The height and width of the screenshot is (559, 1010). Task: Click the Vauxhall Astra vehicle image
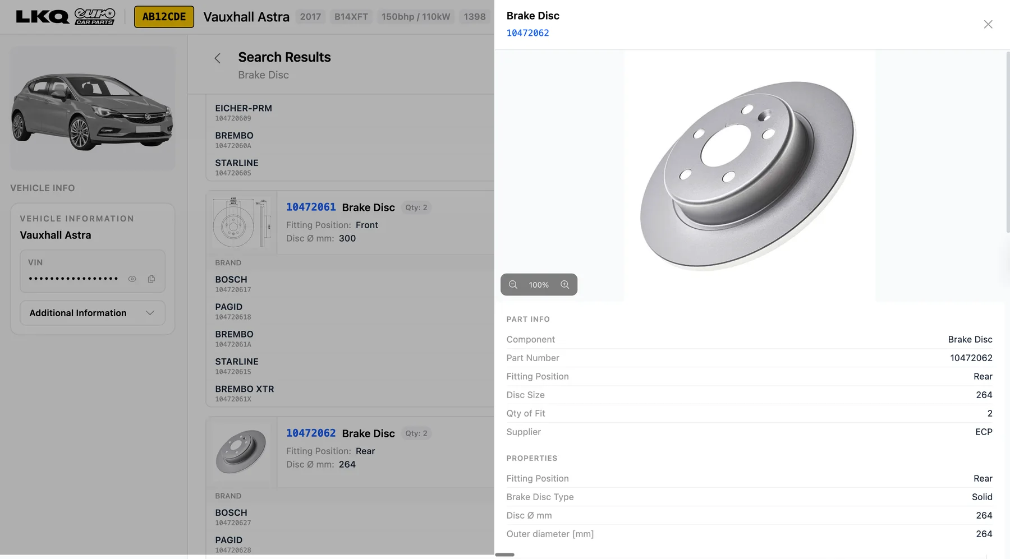tap(93, 109)
